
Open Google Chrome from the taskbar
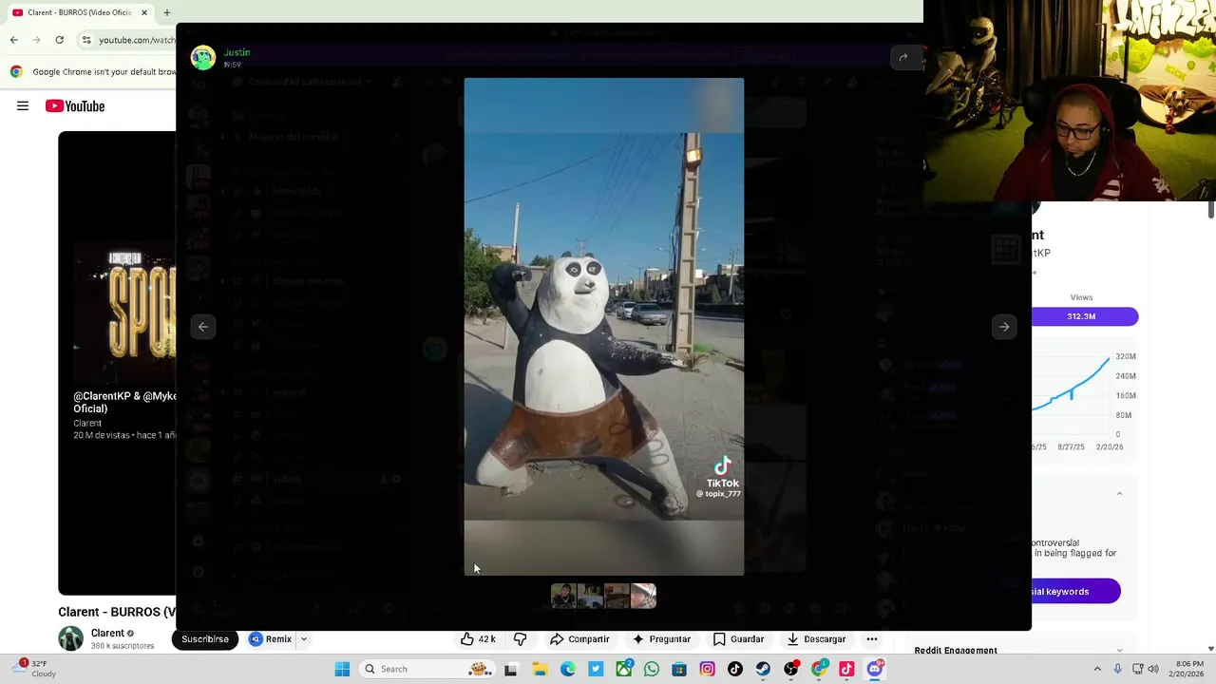[x=819, y=669]
